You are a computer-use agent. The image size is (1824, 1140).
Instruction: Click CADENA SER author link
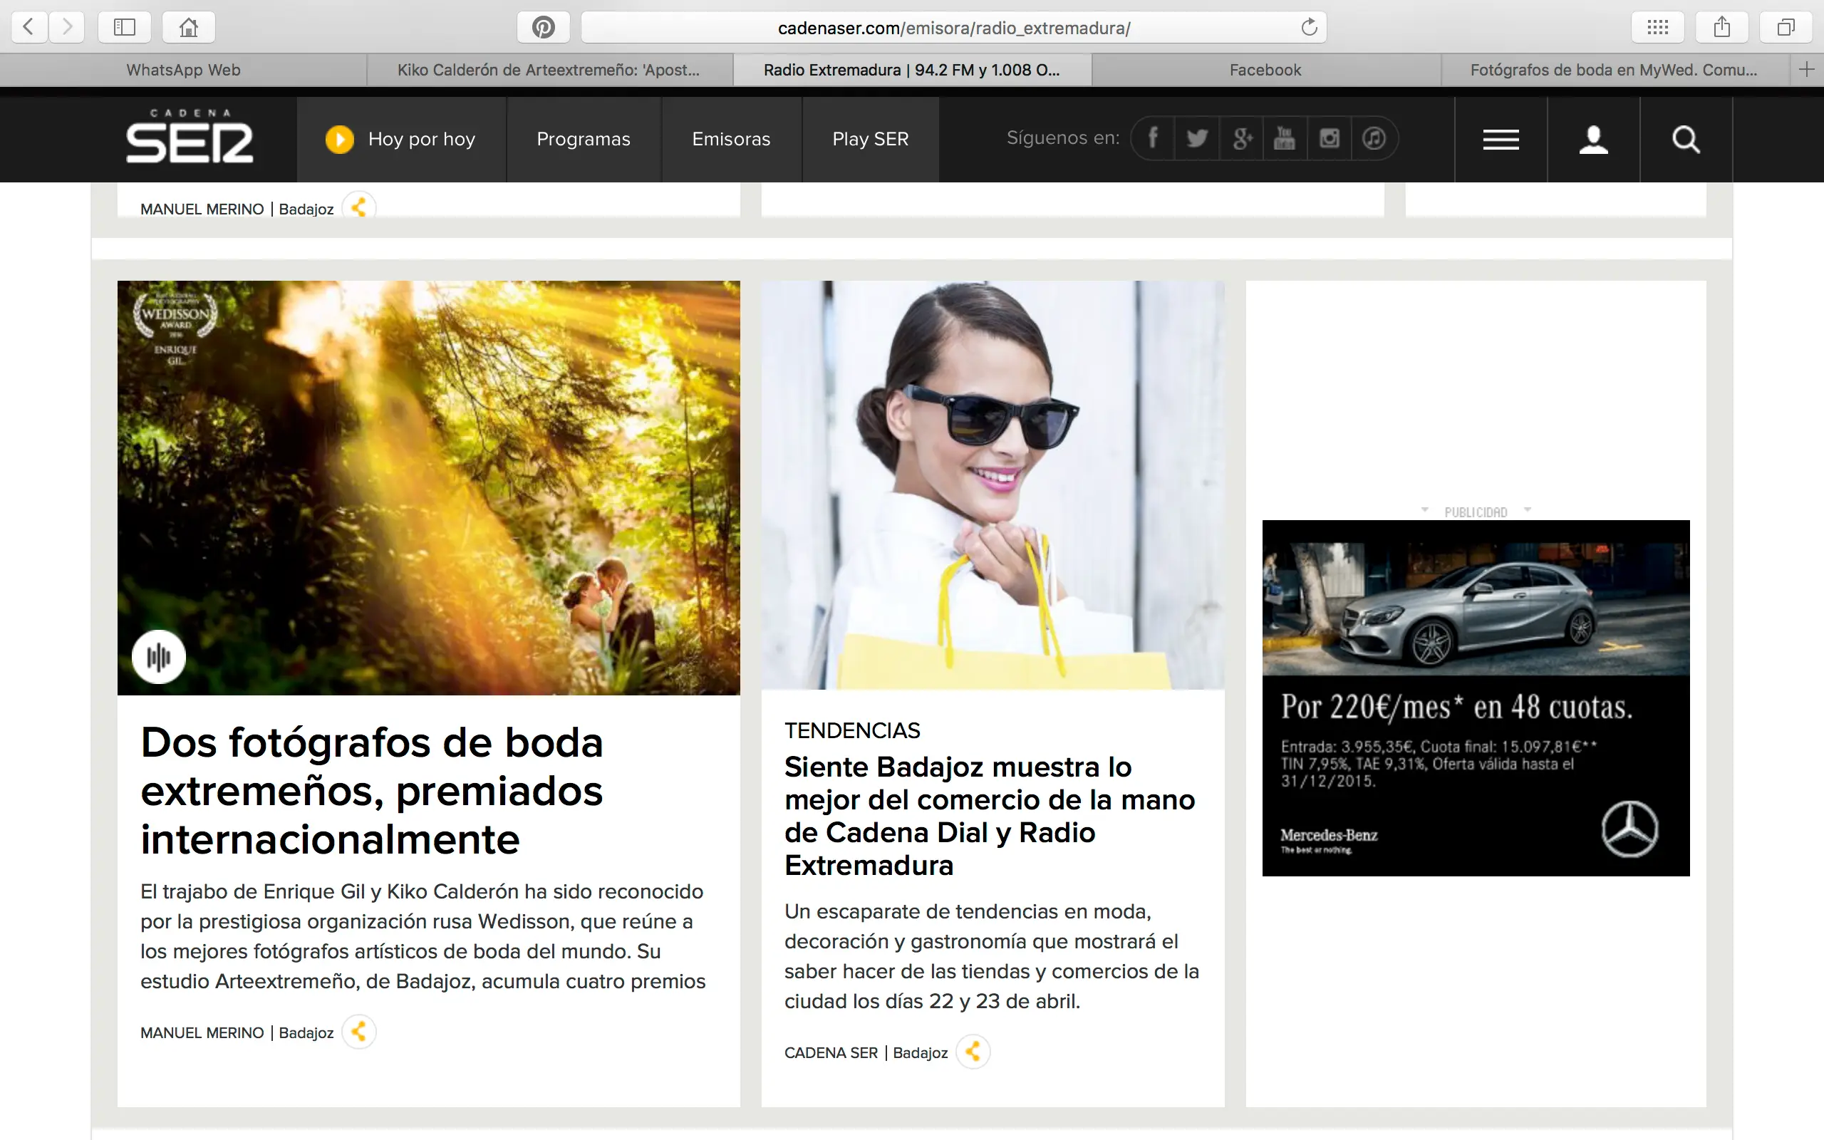point(831,1052)
